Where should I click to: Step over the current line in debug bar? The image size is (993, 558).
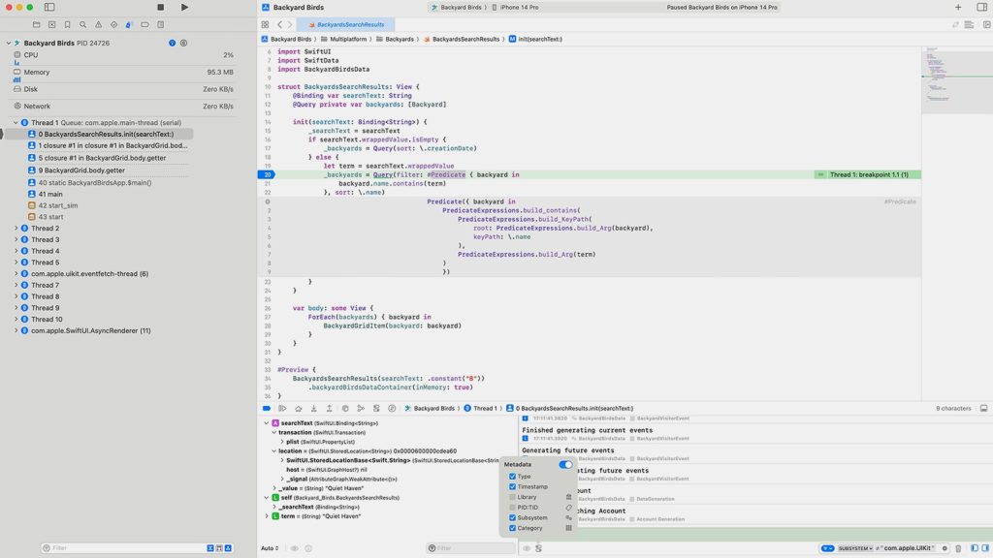click(x=298, y=408)
